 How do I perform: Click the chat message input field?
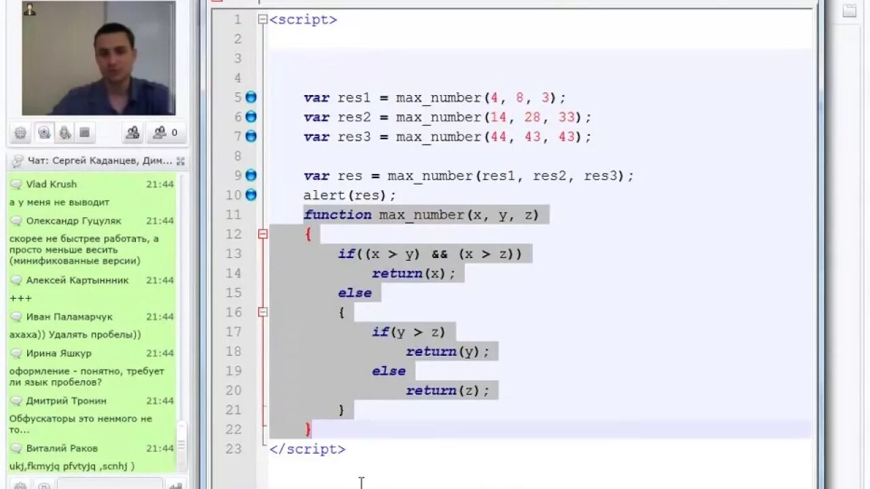click(x=109, y=484)
